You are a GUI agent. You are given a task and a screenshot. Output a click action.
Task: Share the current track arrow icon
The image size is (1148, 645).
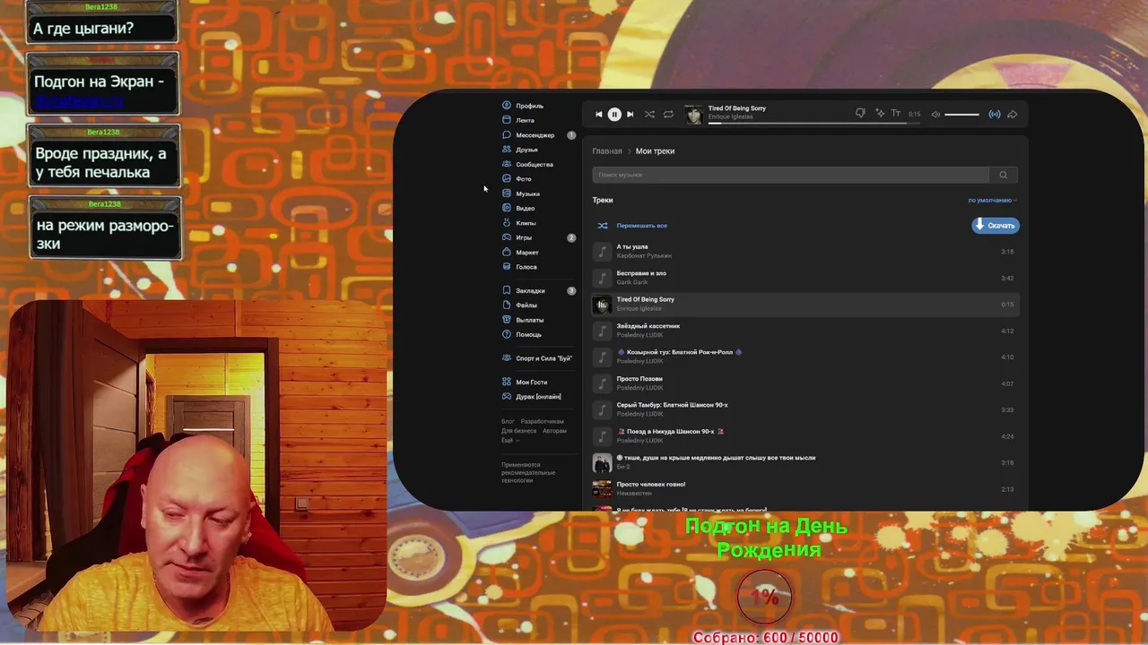point(1013,115)
